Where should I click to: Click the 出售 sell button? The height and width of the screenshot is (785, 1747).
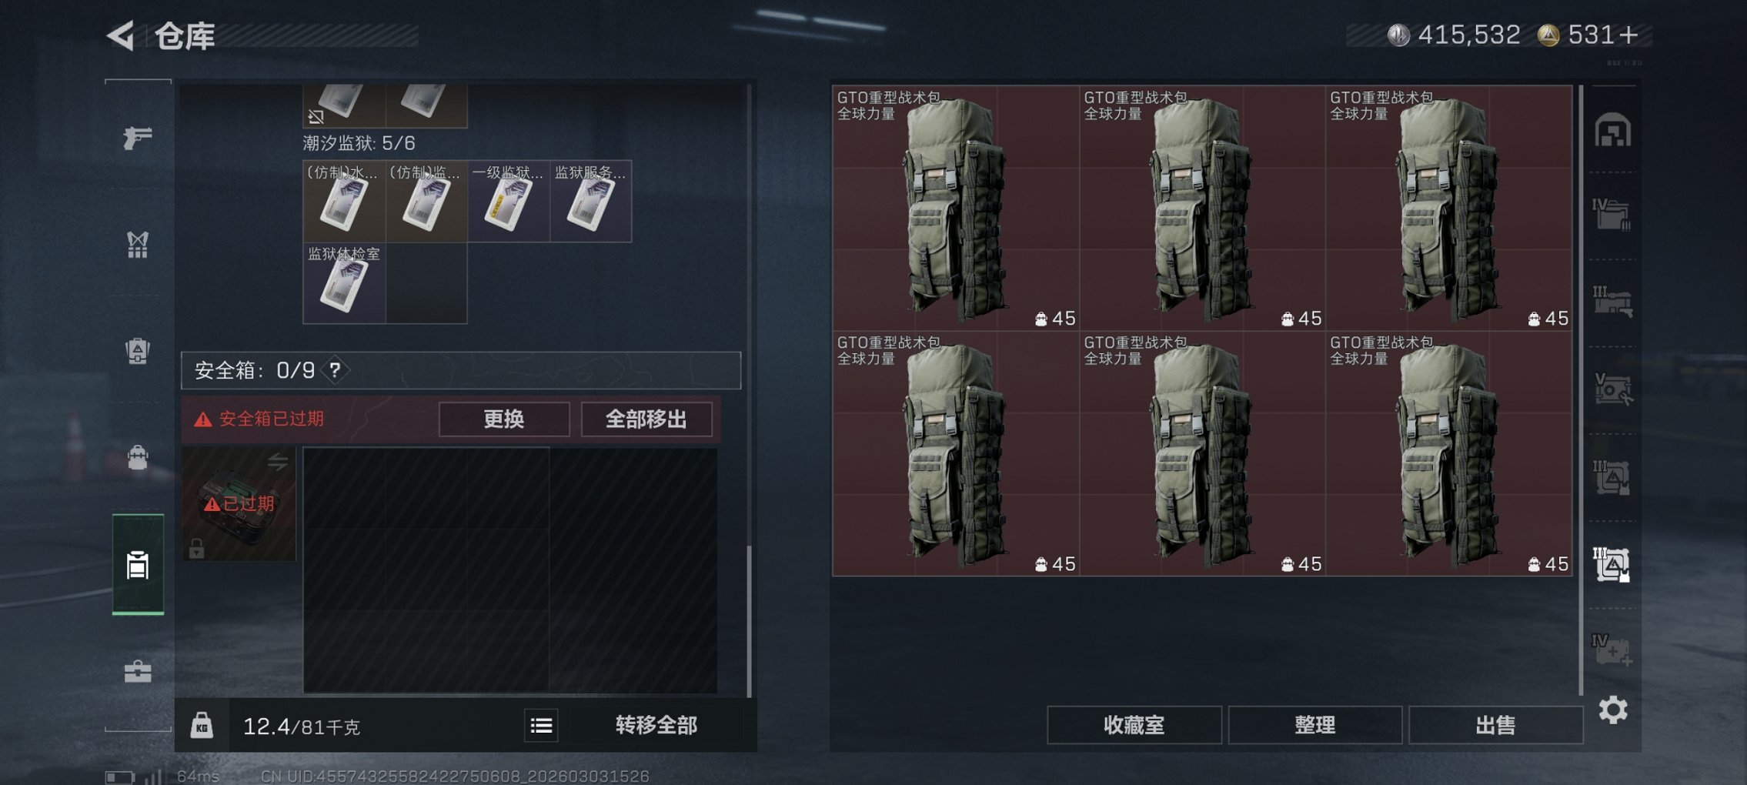pyautogui.click(x=1495, y=725)
